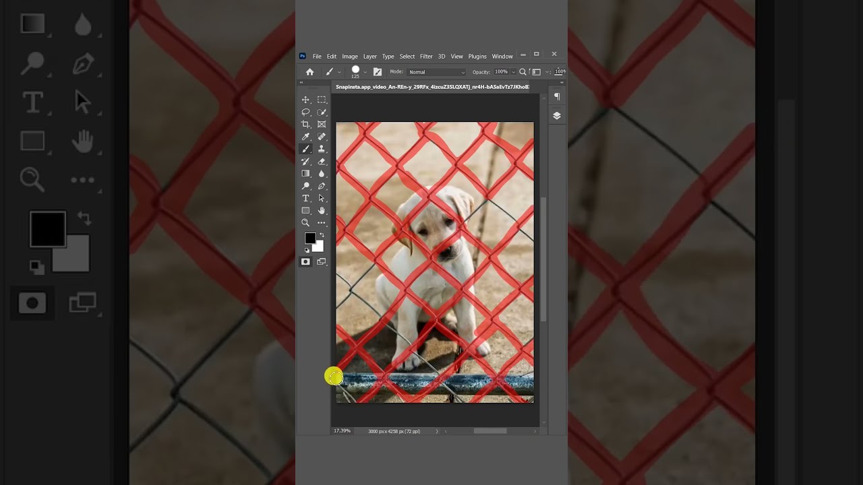863x485 pixels.
Task: Select the Hand tool in the small toolbar
Action: [322, 210]
